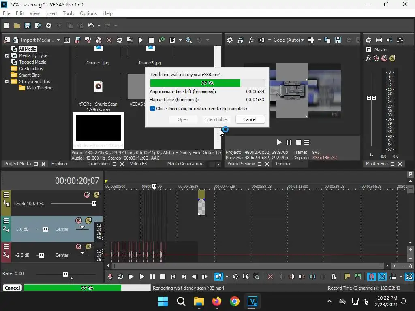415x311 pixels.
Task: Click Video Output FX icon in preview toolbar
Action: click(x=251, y=40)
